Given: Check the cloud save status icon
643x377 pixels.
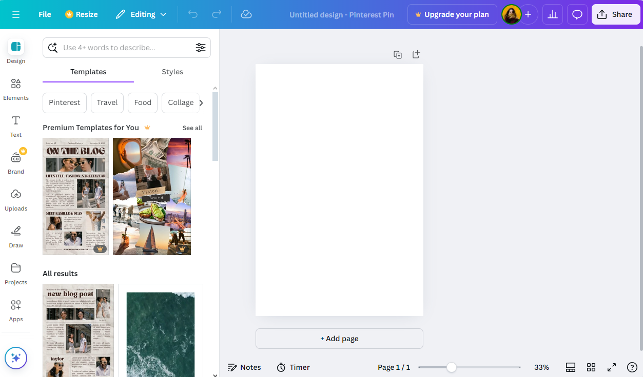Looking at the screenshot, I should pyautogui.click(x=246, y=14).
